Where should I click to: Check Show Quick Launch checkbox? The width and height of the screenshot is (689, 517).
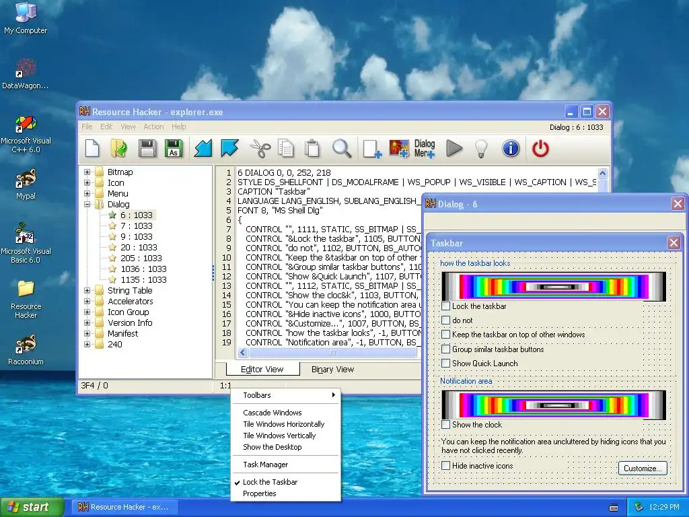(x=445, y=363)
